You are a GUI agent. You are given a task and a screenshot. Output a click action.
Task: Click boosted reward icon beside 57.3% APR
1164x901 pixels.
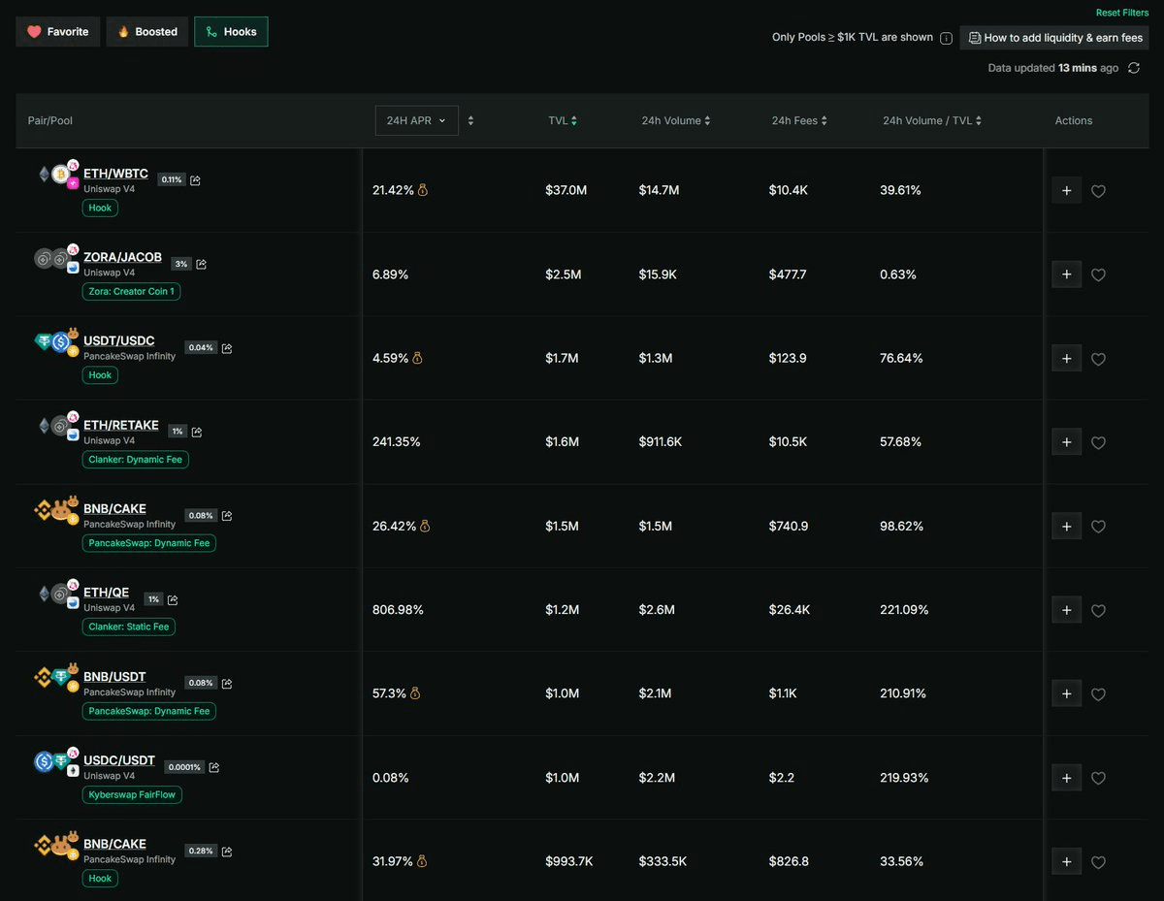point(415,693)
